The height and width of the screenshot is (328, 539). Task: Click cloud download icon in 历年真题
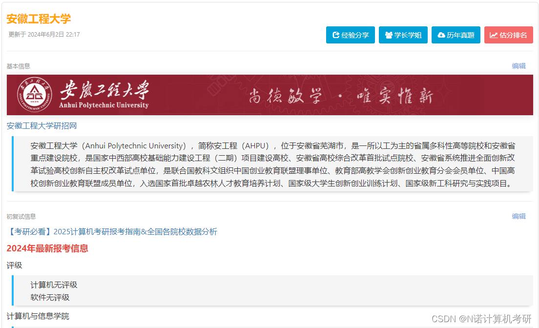coord(441,35)
